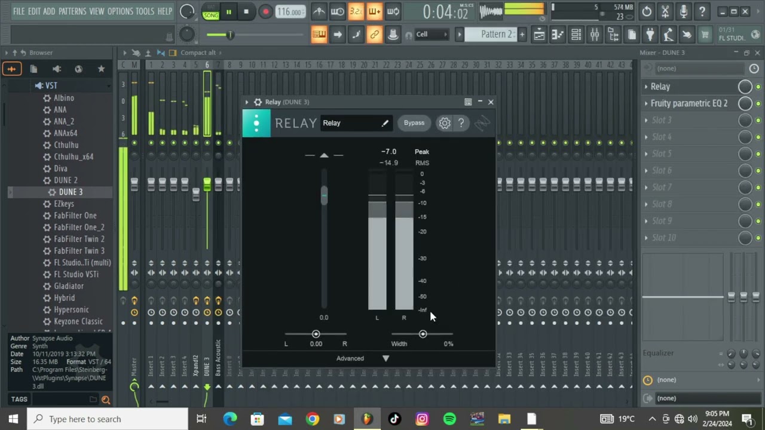Open the plugin picker plug icon

point(650,35)
